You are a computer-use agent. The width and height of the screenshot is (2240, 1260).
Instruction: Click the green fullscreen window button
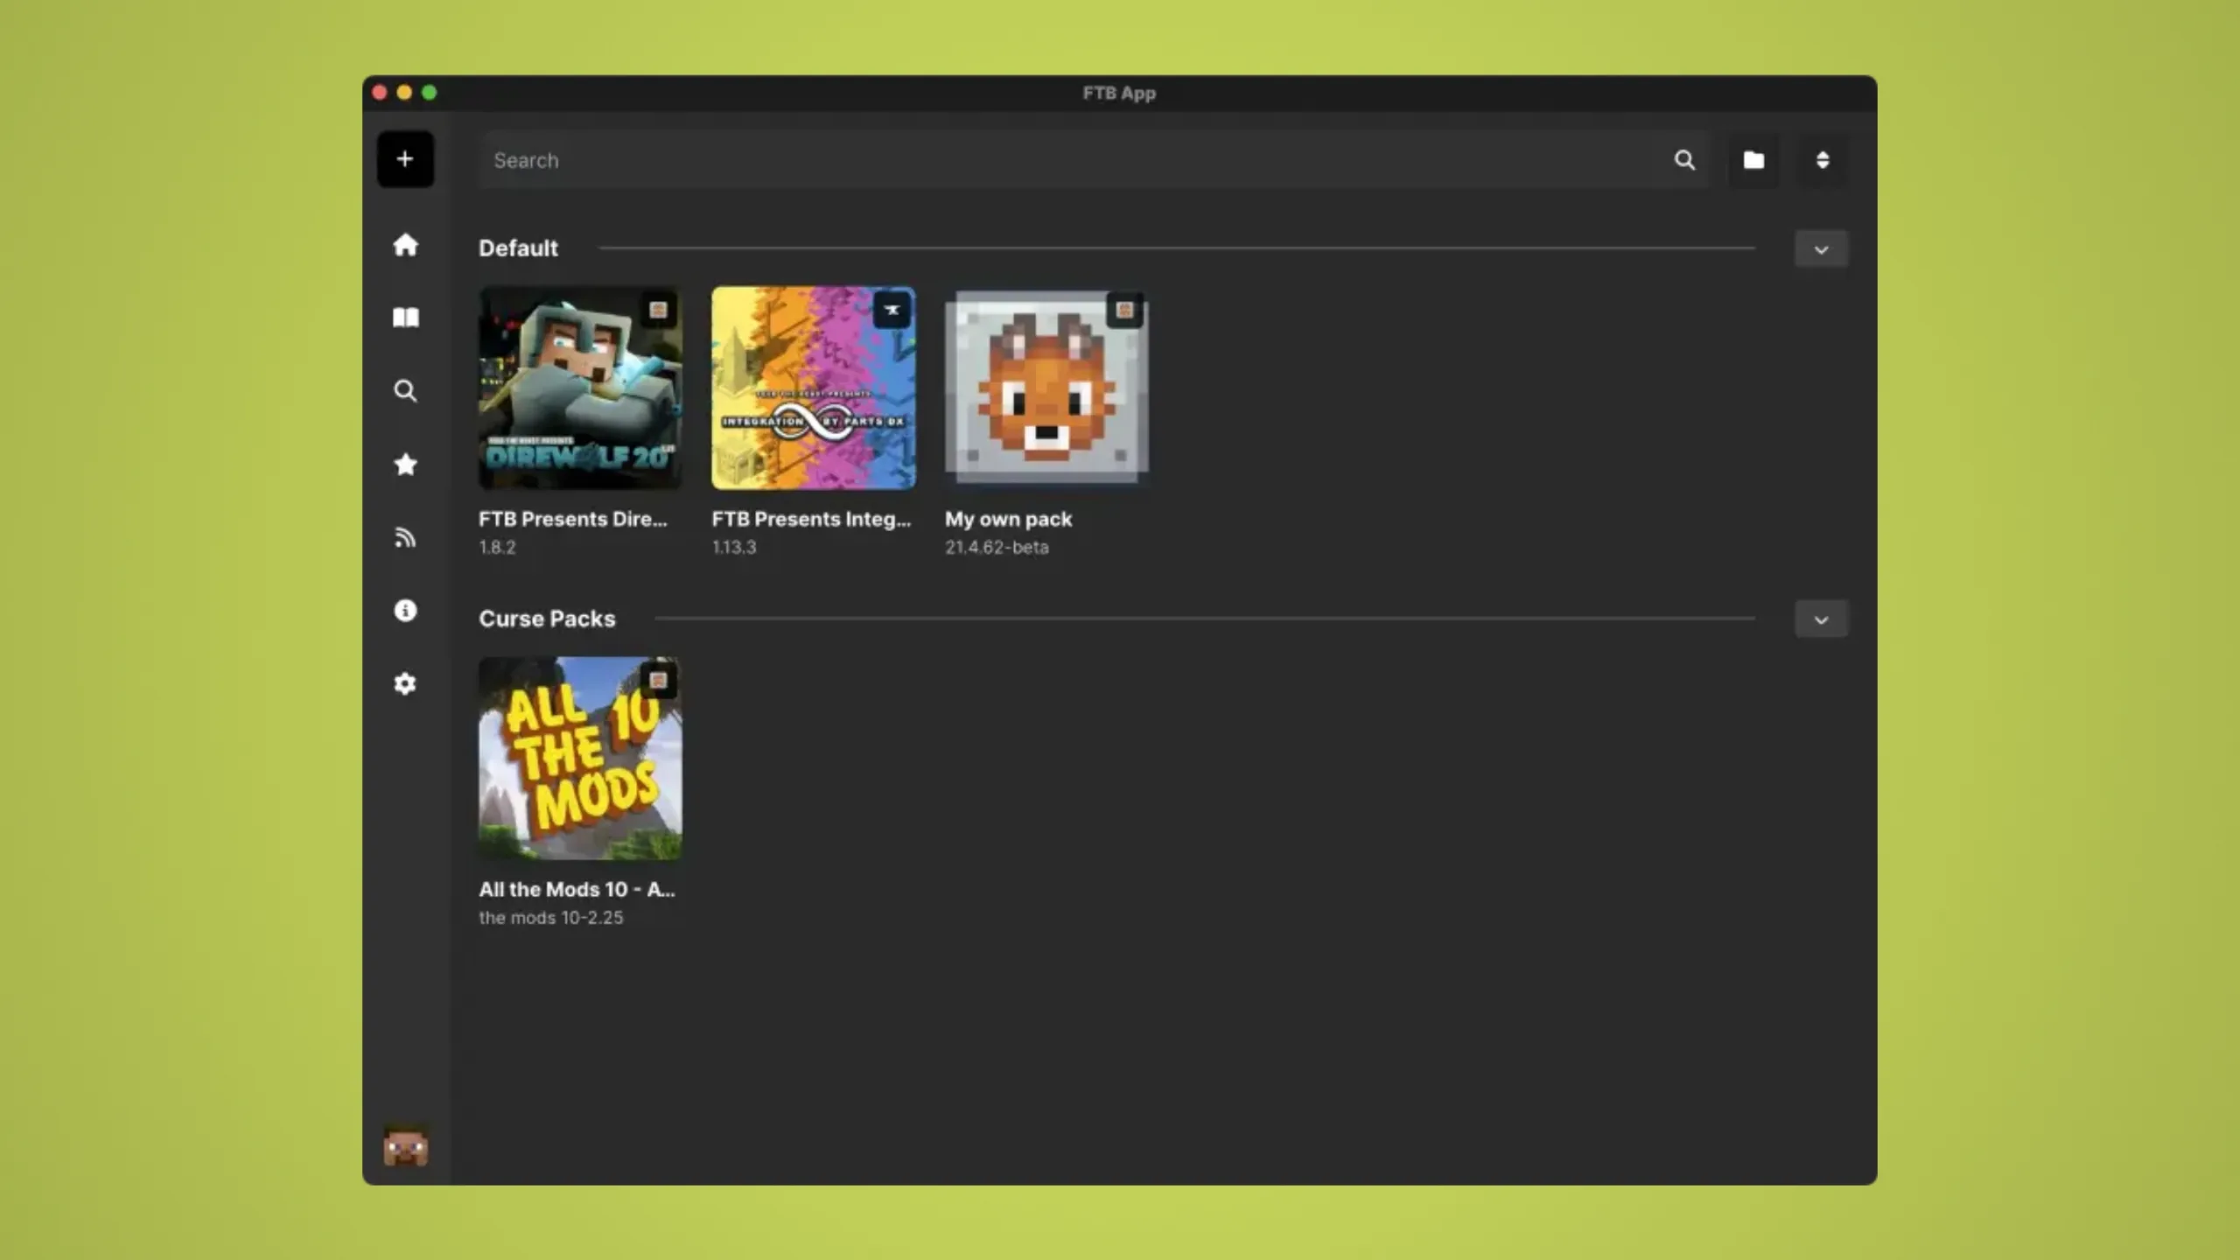pos(429,93)
